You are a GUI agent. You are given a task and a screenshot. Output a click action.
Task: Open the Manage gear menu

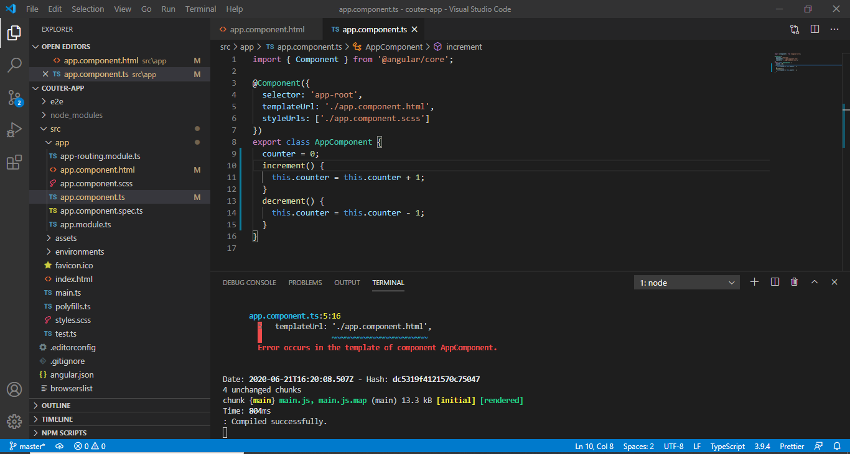coord(14,422)
